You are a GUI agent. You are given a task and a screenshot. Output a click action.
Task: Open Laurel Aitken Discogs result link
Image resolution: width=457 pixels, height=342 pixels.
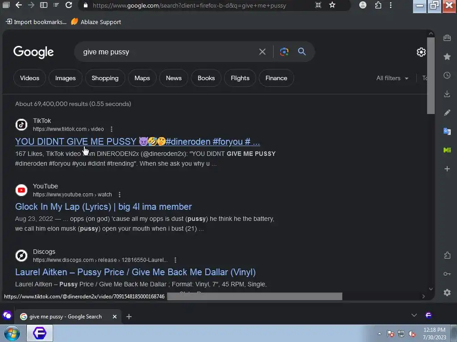(135, 272)
